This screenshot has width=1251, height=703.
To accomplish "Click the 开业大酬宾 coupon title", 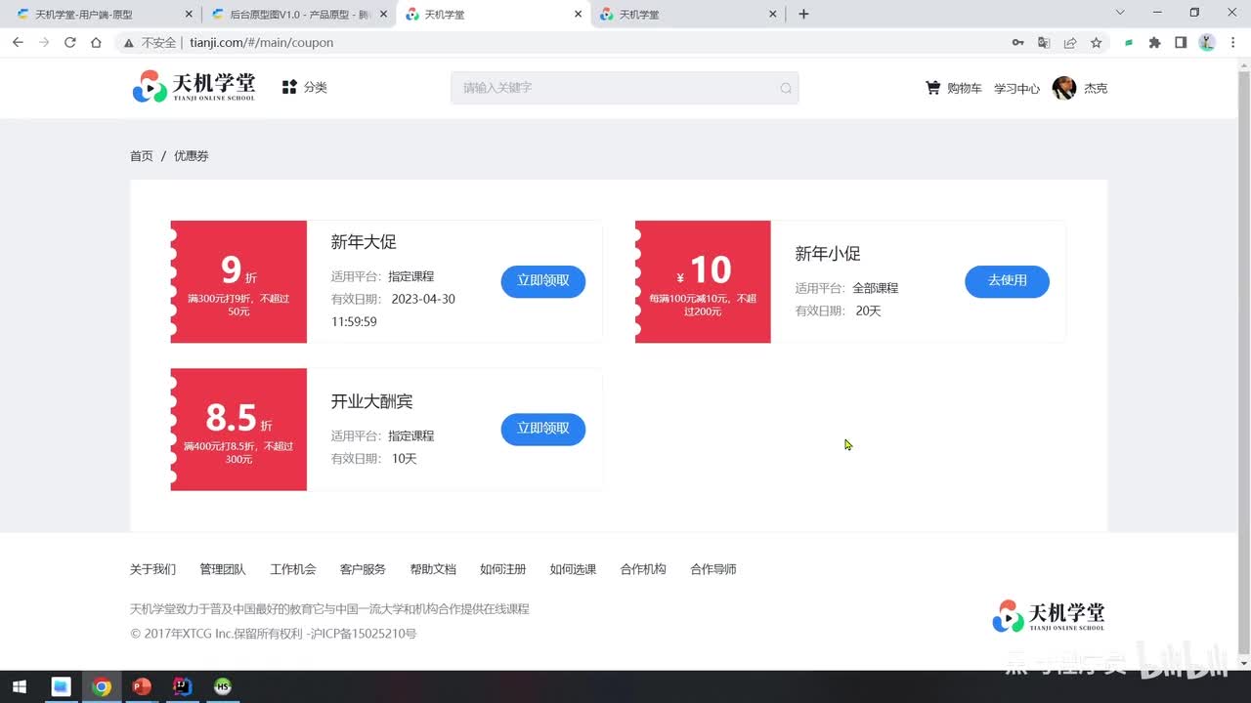I will (372, 401).
